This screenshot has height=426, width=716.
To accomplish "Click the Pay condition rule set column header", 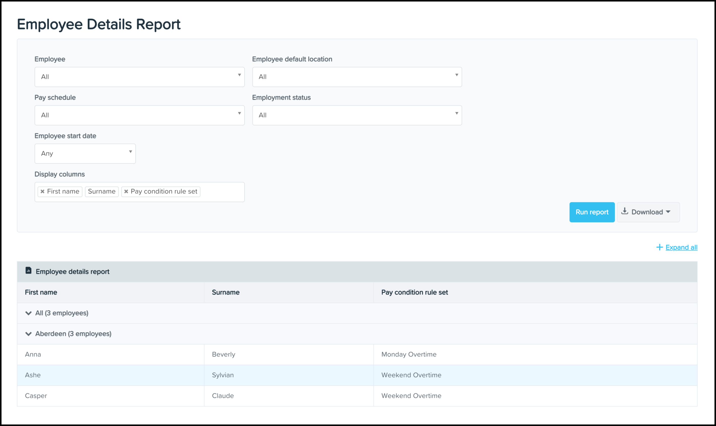I will 414,292.
